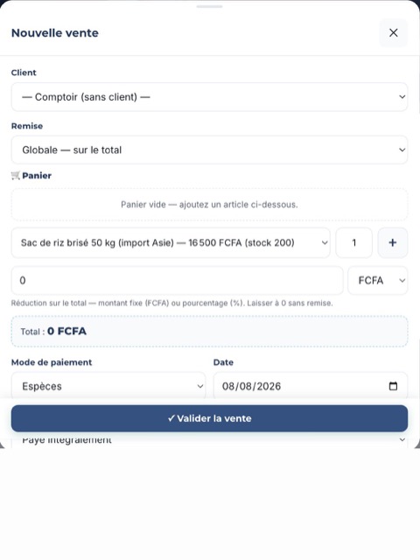Click the quantity field showing 1
Image resolution: width=420 pixels, height=560 pixels.
point(353,243)
